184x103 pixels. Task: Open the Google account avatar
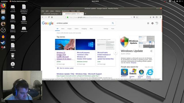157,23
